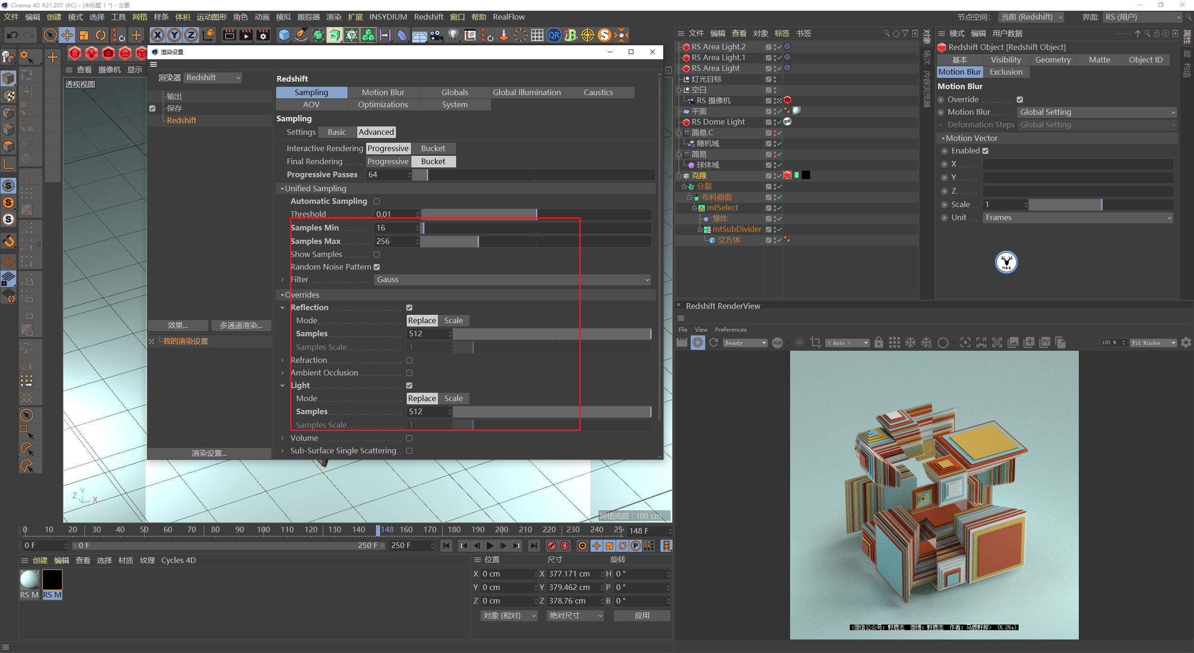The width and height of the screenshot is (1194, 653).
Task: Click the light bulb icon in toolbar
Action: (x=453, y=35)
